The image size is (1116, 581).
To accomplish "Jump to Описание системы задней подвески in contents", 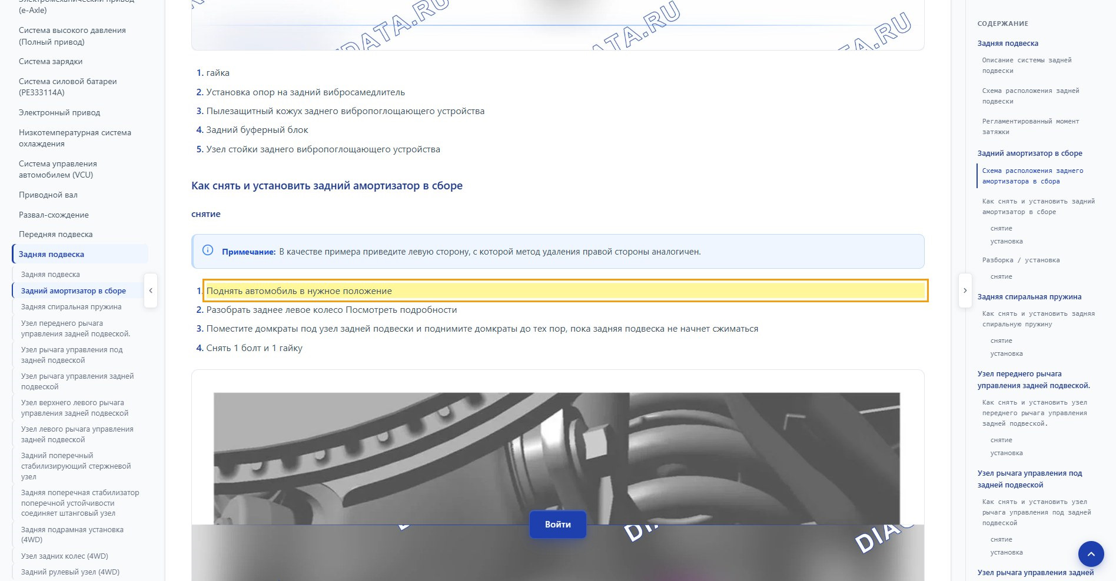I will (x=1027, y=65).
